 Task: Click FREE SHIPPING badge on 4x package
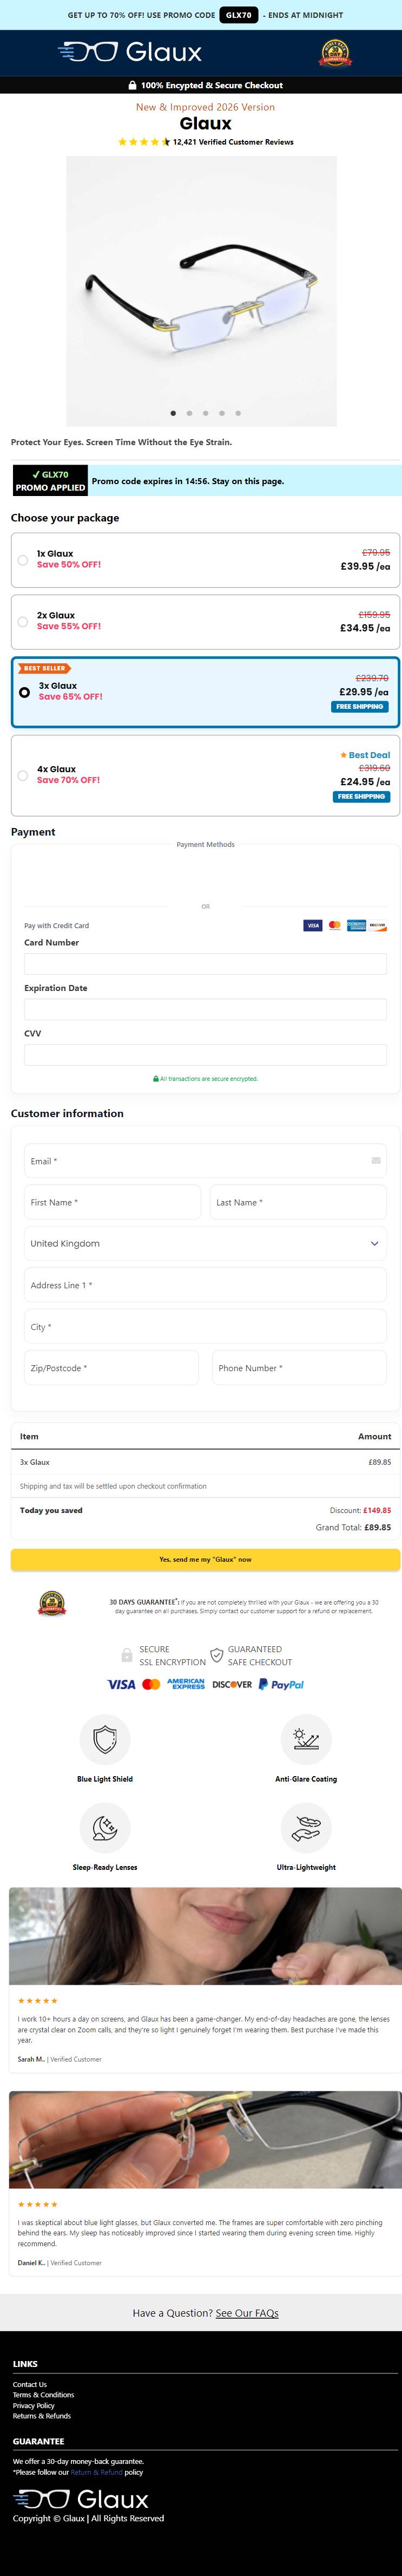coord(361,797)
